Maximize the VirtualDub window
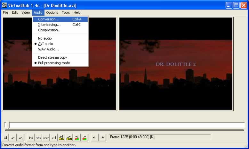 [x=236, y=5]
